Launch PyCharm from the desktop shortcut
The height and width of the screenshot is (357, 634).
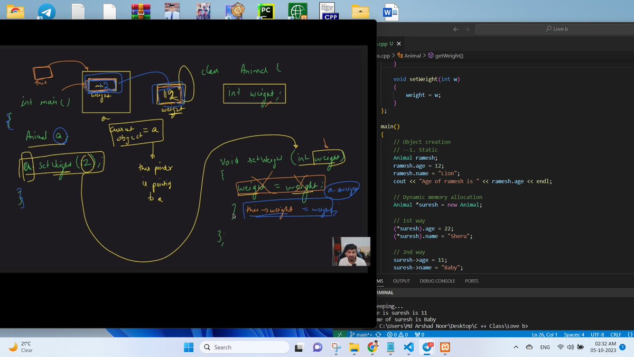tap(266, 11)
